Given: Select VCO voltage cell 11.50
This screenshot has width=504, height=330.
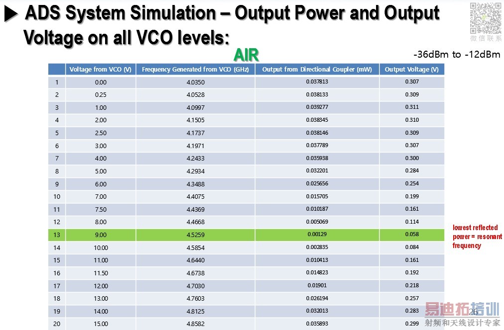Looking at the screenshot, I should pyautogui.click(x=101, y=273).
